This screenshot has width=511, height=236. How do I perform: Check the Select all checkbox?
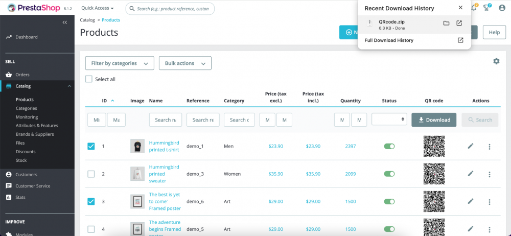(x=88, y=79)
